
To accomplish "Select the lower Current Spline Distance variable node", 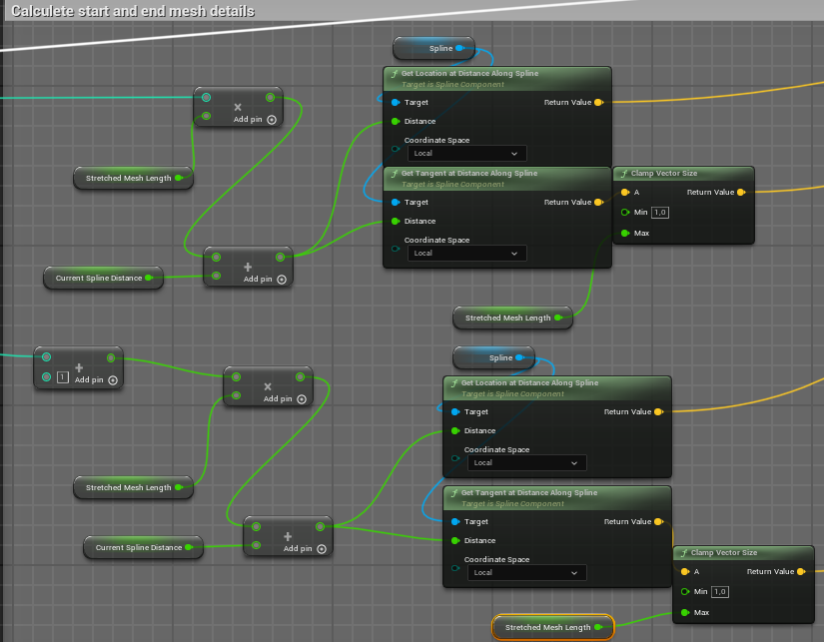I will tap(143, 547).
